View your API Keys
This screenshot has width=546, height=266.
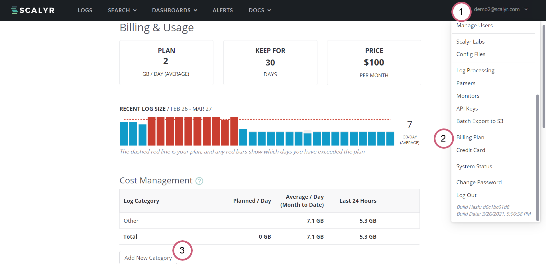pyautogui.click(x=467, y=109)
